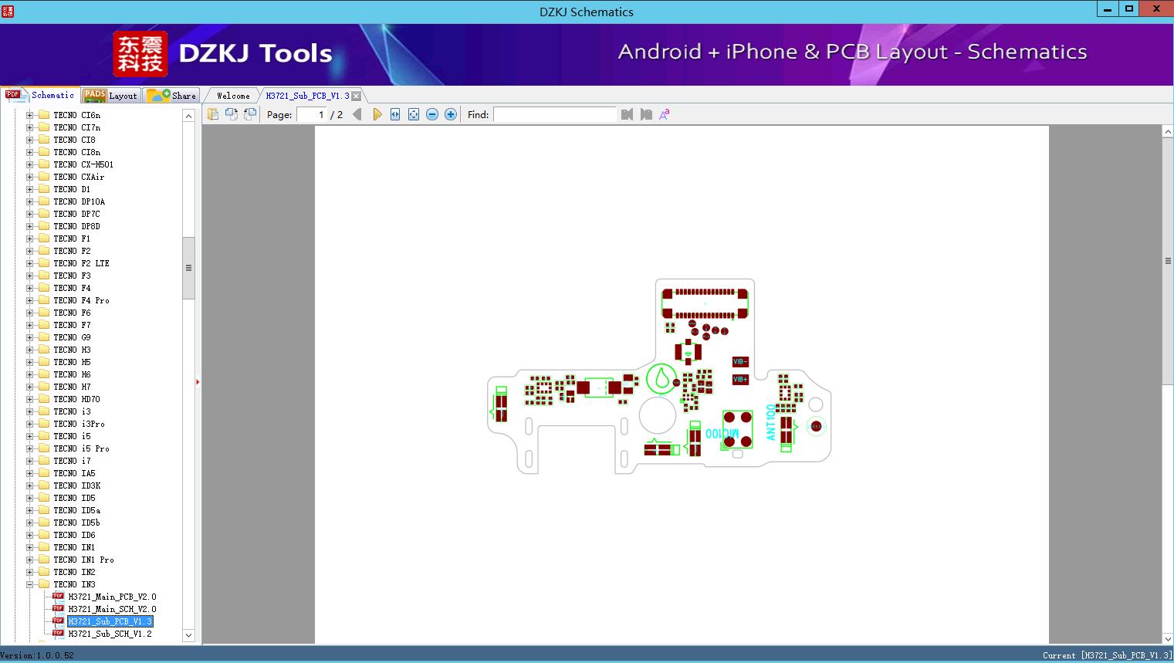This screenshot has width=1174, height=663.
Task: Click the document viewer vertical scrollbar thumb
Action: coord(1168,261)
